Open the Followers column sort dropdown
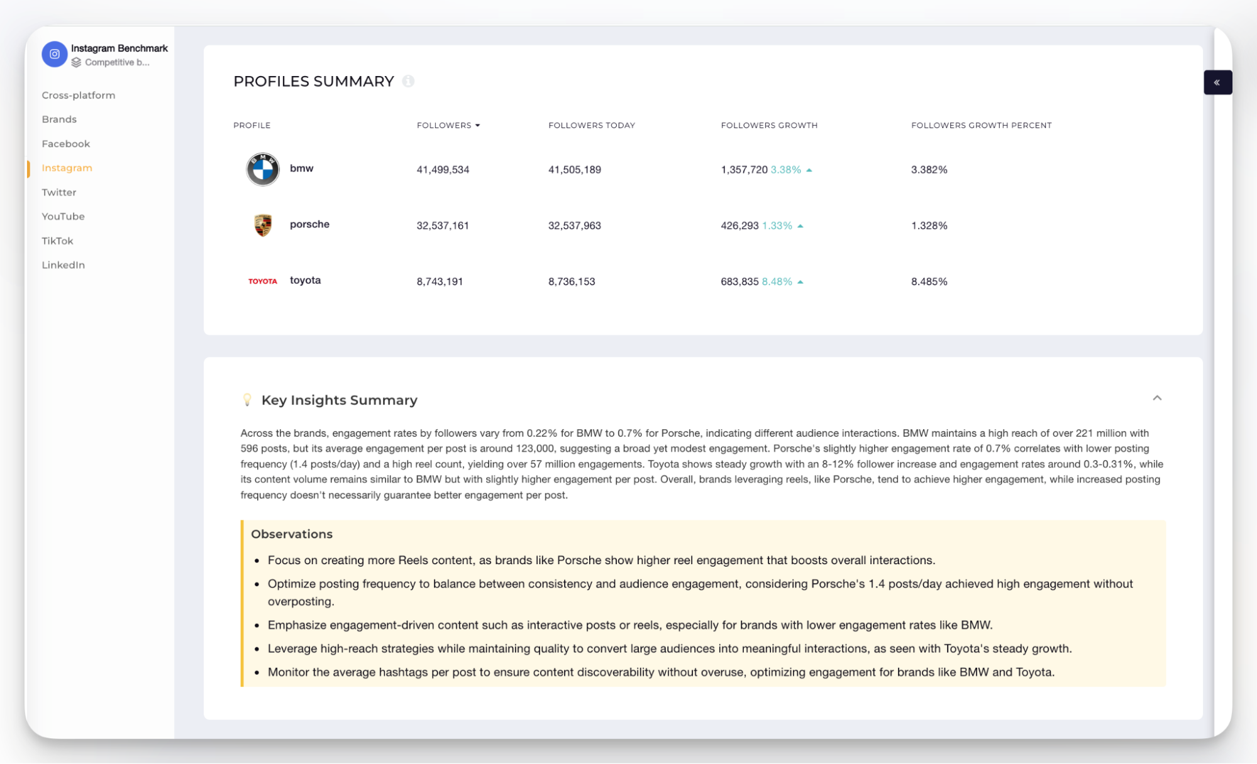Viewport: 1257px width, 764px height. [479, 125]
